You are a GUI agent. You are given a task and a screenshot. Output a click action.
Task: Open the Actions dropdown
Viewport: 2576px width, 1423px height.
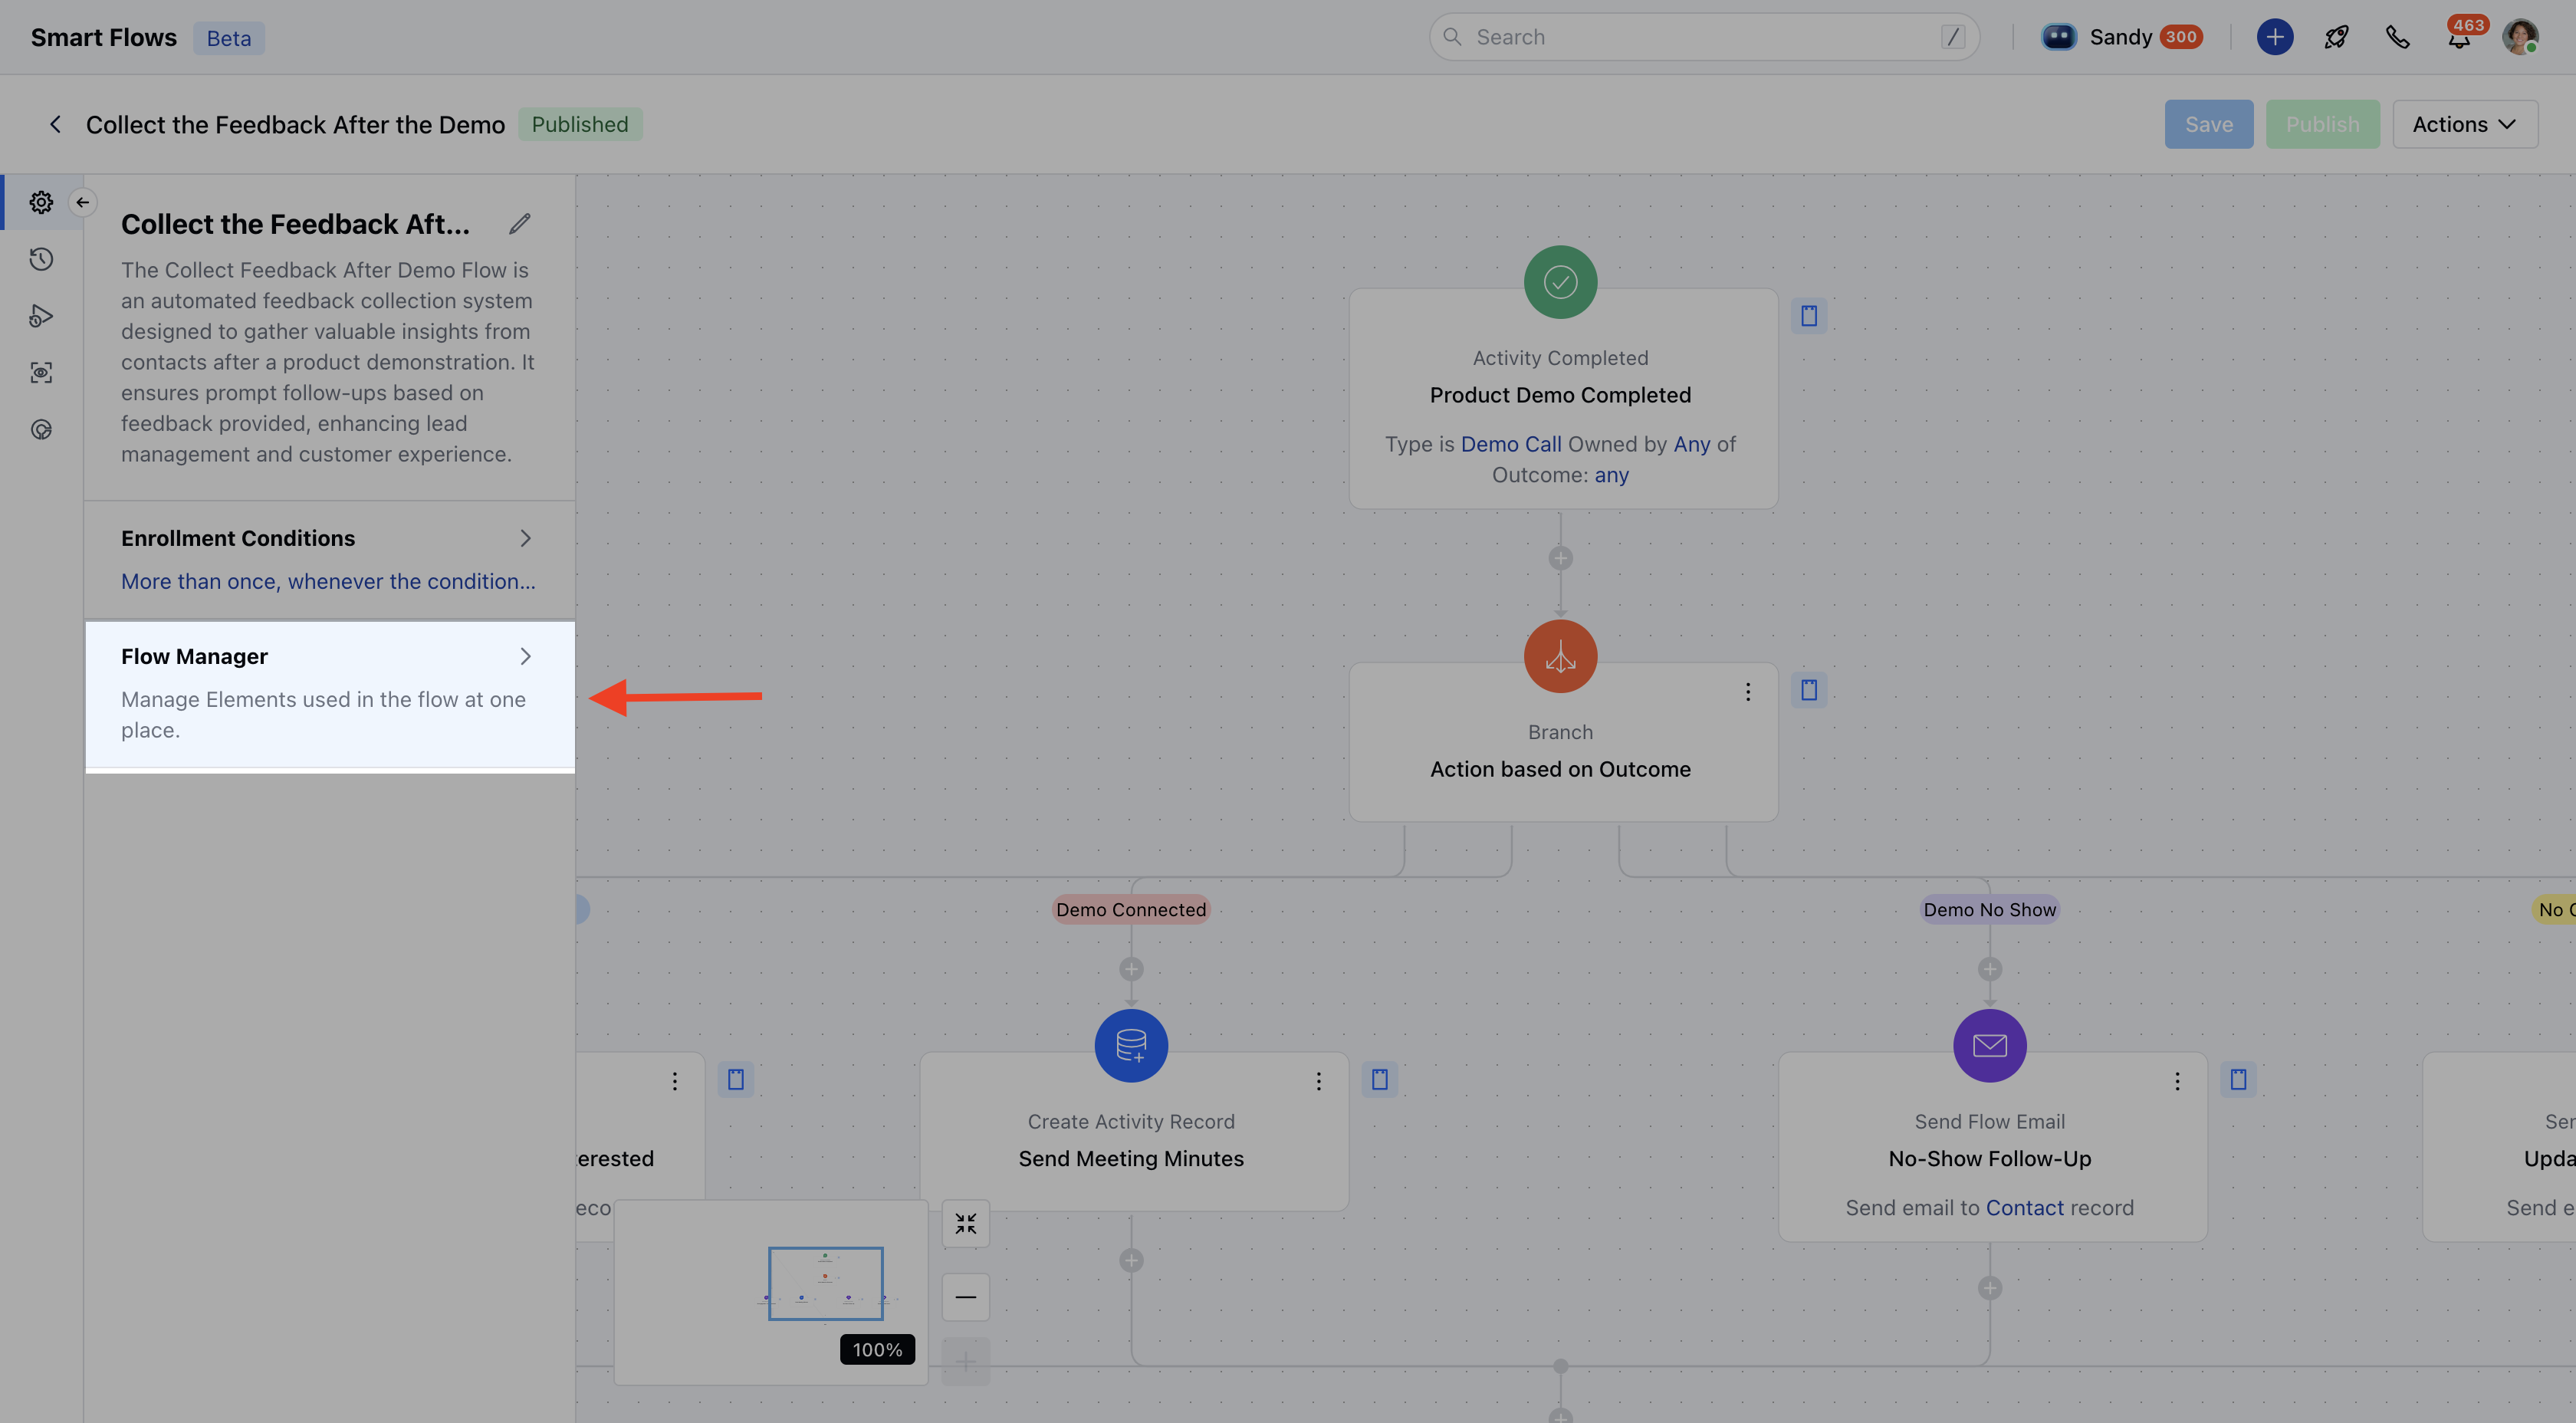tap(2464, 124)
